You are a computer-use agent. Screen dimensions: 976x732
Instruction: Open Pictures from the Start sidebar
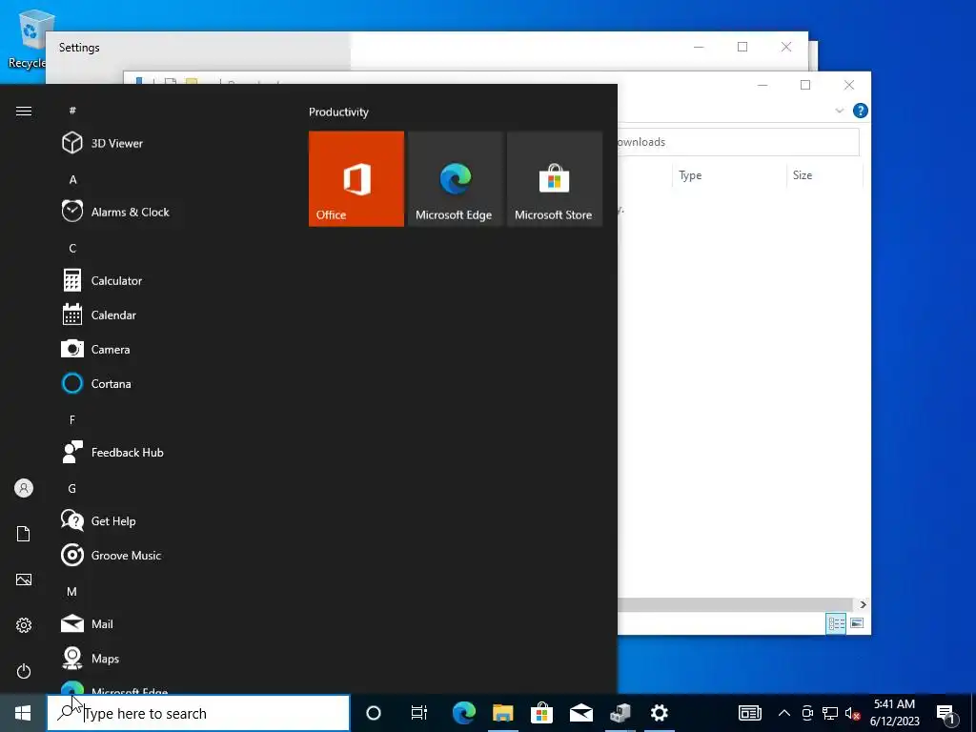24,579
